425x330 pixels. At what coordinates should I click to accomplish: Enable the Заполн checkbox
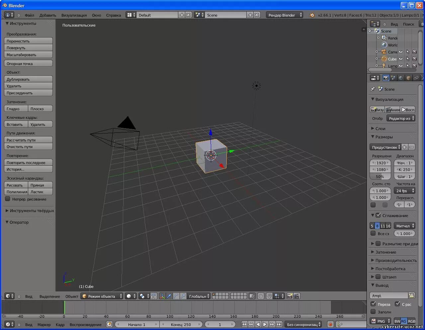(373, 312)
